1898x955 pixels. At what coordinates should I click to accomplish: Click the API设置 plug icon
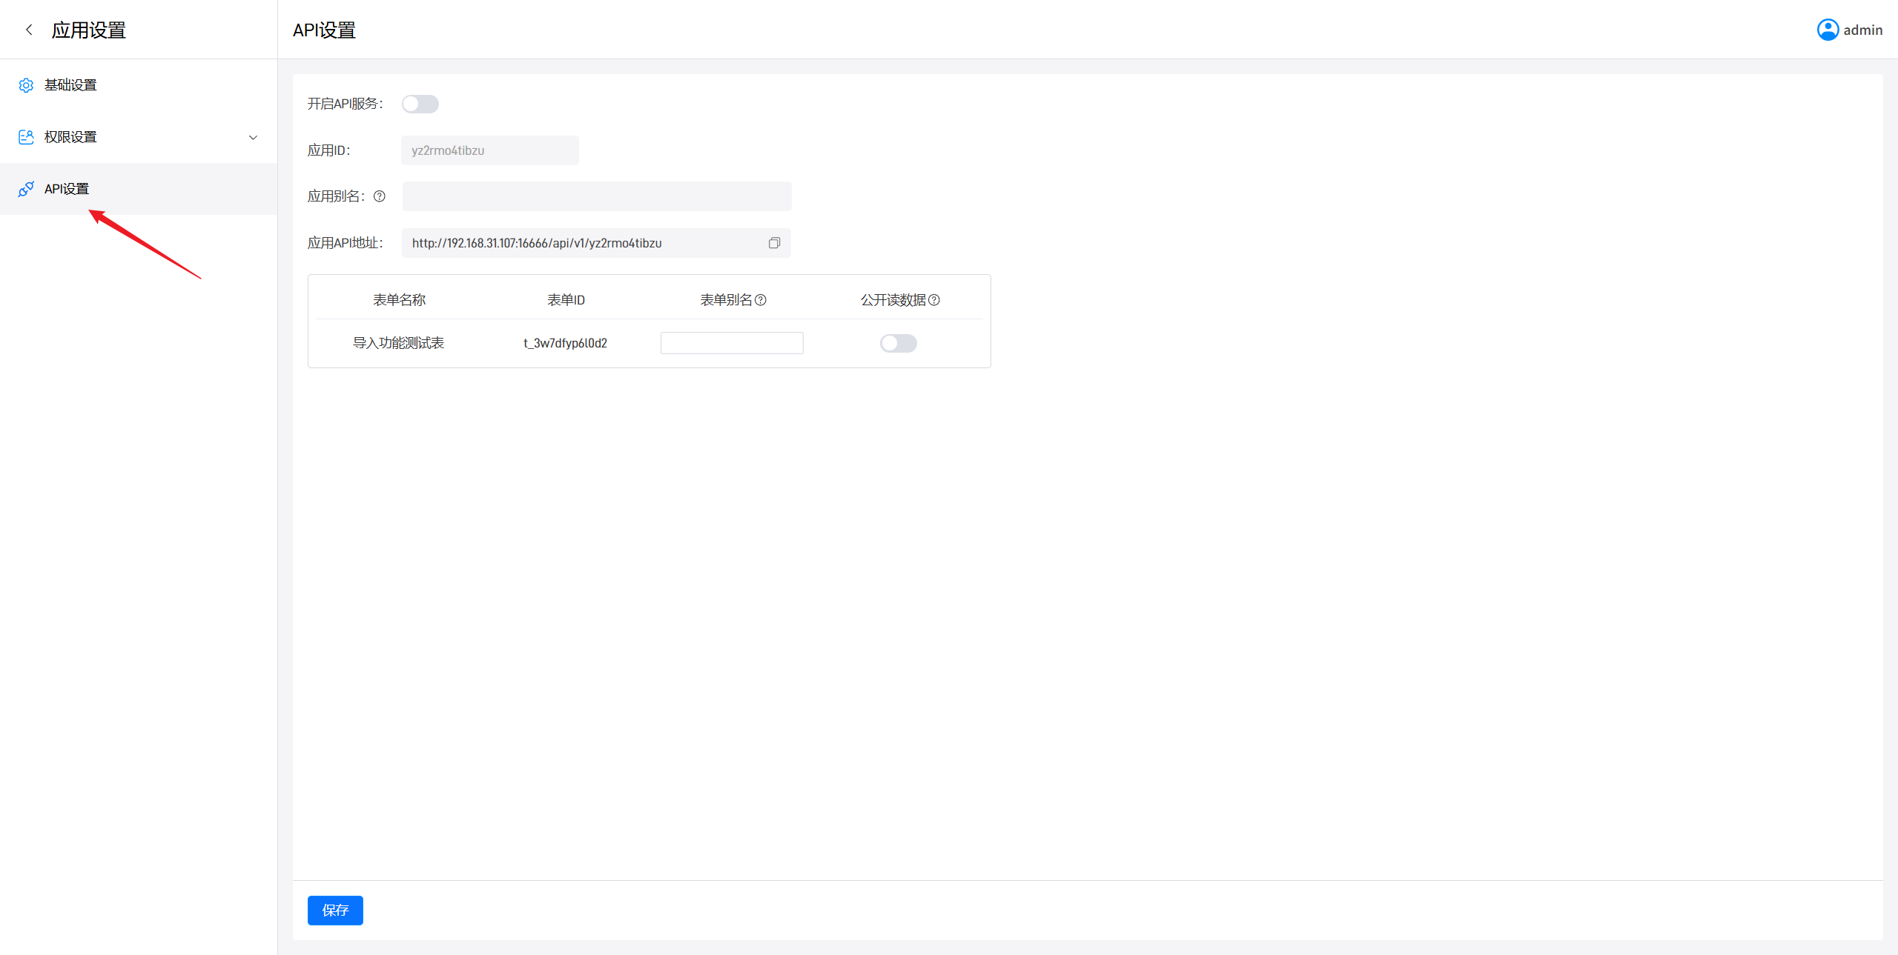click(x=26, y=189)
